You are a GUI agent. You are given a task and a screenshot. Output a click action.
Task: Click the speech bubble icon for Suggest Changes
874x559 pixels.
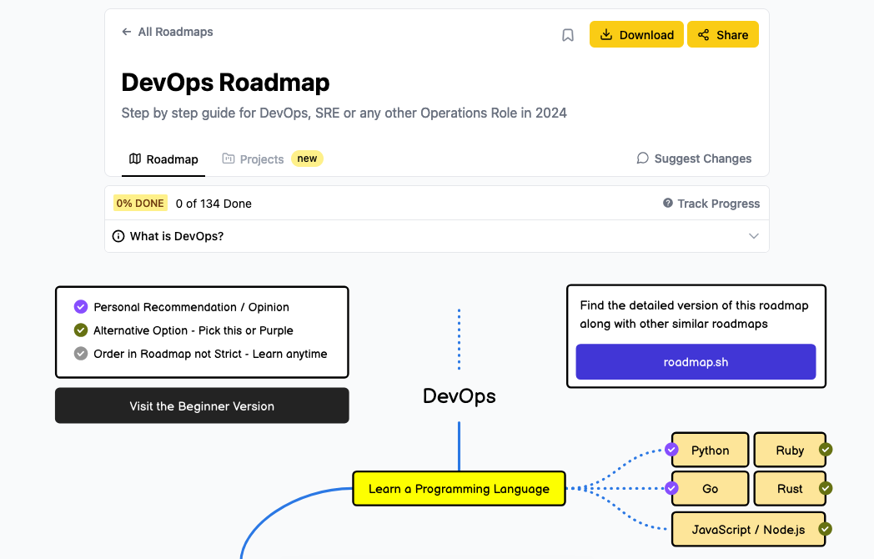[x=642, y=158]
